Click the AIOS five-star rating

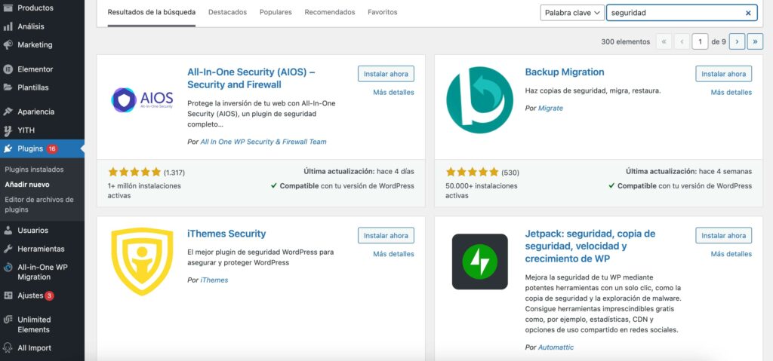[134, 172]
